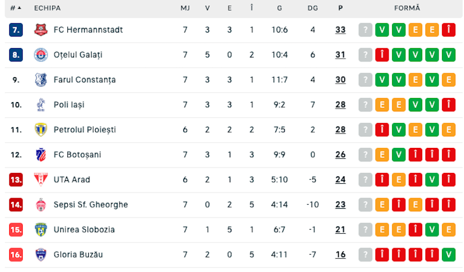Click the FC Hermannstadt club crest
The image size is (464, 272).
pyautogui.click(x=41, y=30)
